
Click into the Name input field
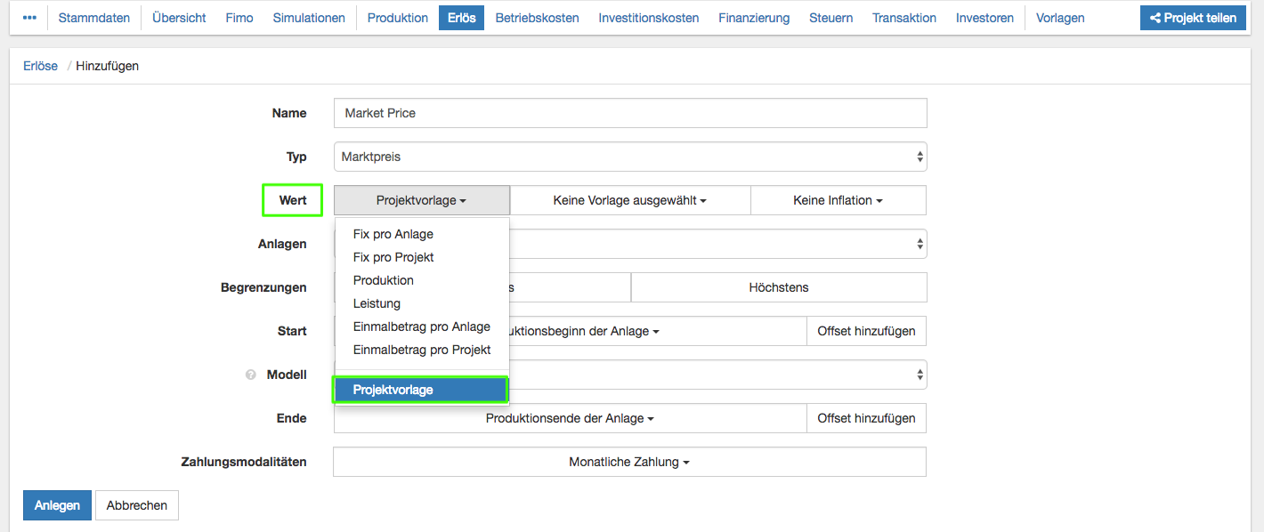[x=629, y=113]
